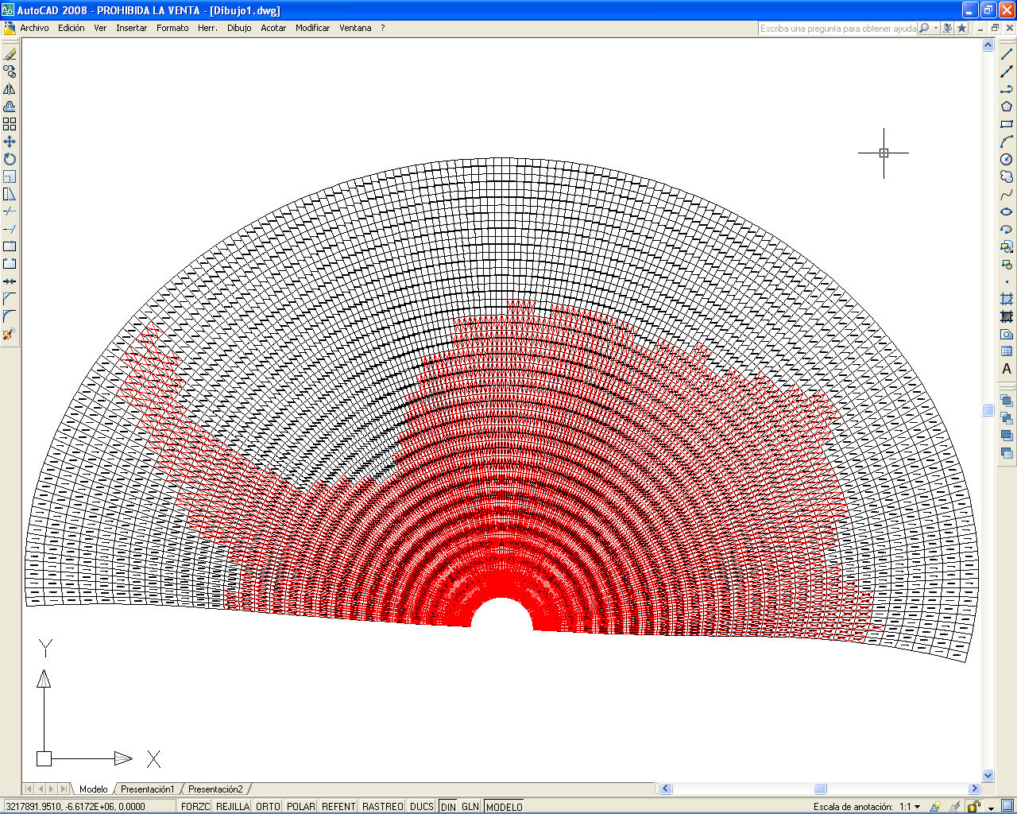The image size is (1017, 814).
Task: Open the annotation scale 1:1 dropdown
Action: (918, 806)
